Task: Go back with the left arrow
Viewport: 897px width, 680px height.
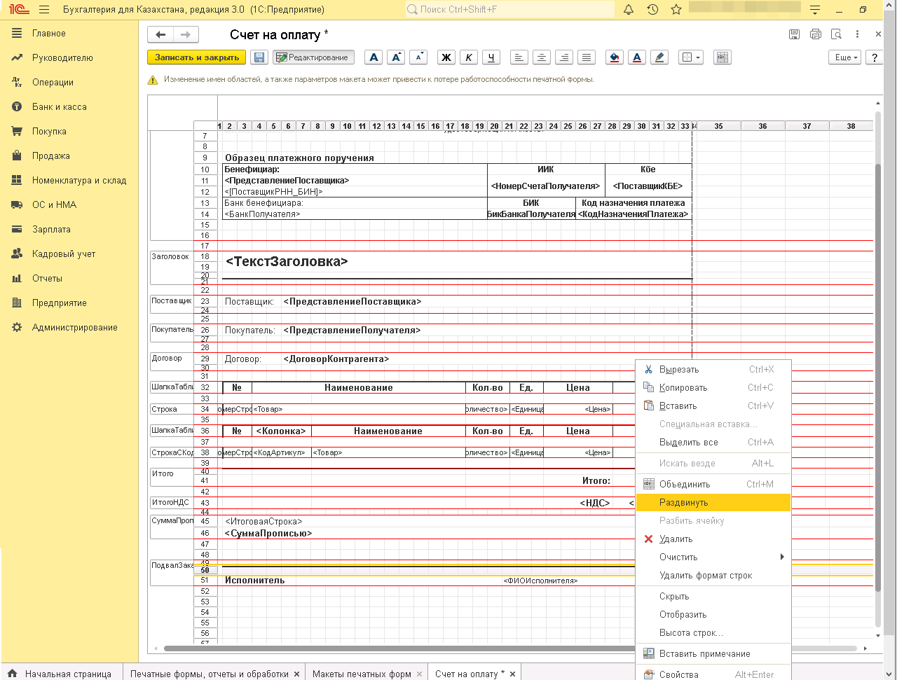Action: tap(160, 34)
